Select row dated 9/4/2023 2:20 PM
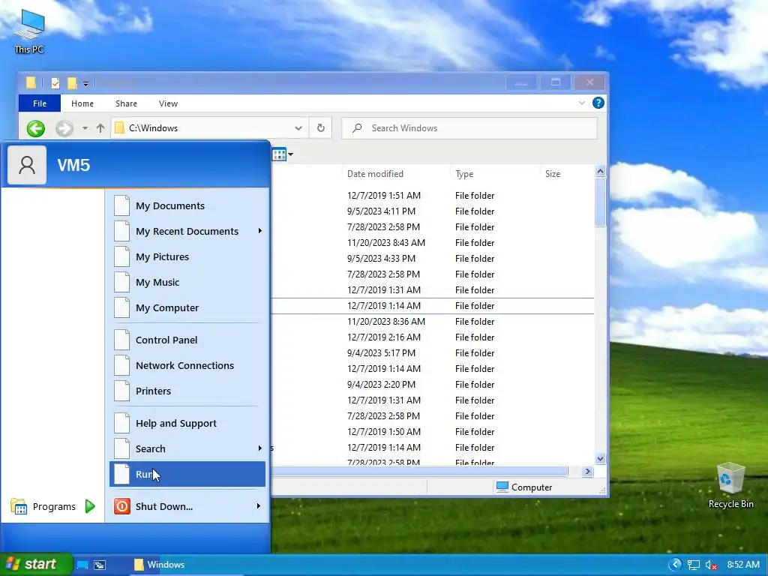This screenshot has width=768, height=576. click(x=433, y=385)
